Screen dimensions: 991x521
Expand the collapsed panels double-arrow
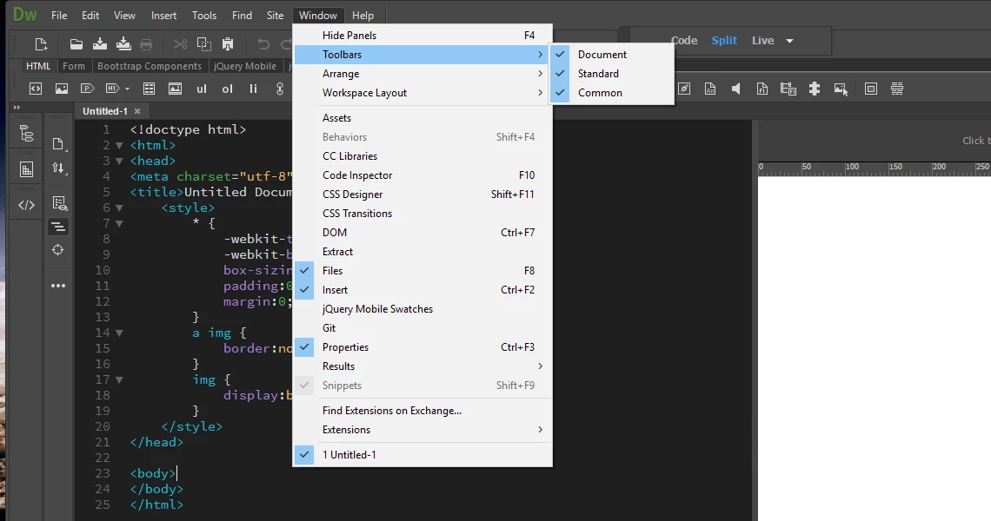(17, 108)
